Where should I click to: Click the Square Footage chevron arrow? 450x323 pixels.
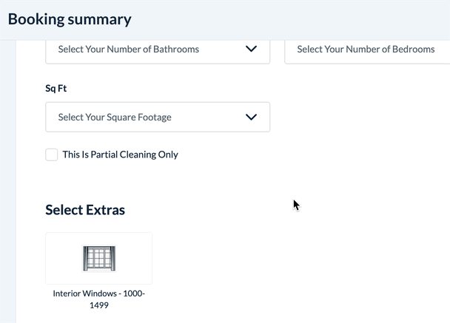251,117
